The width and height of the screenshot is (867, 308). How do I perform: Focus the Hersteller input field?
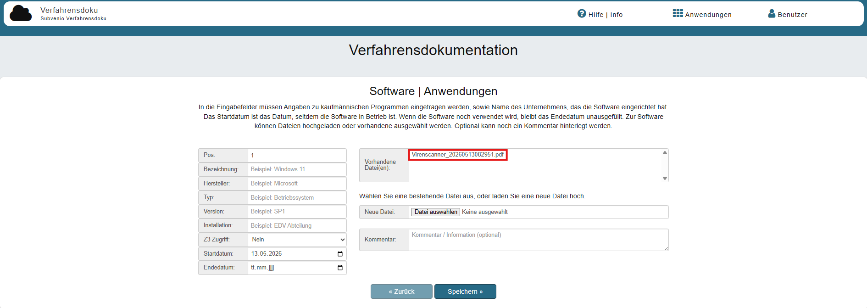coord(297,184)
